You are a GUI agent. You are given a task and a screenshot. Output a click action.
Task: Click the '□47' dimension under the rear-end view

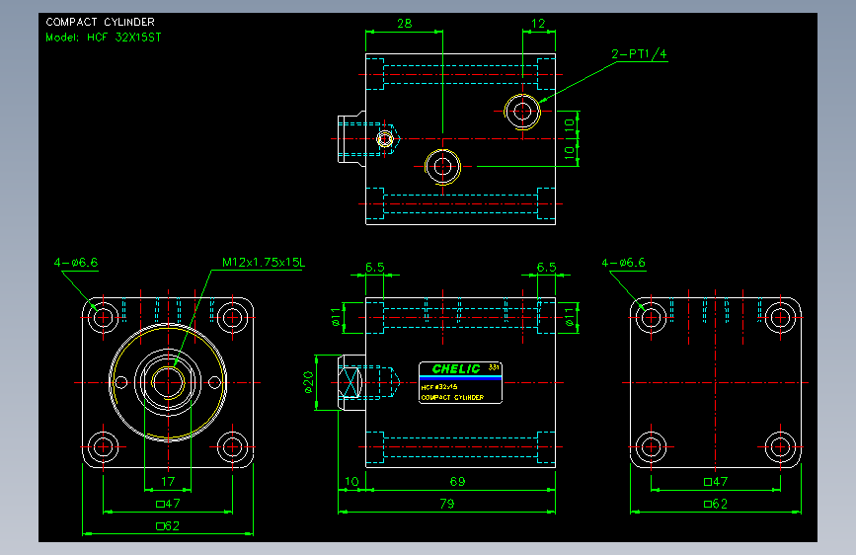pos(715,481)
